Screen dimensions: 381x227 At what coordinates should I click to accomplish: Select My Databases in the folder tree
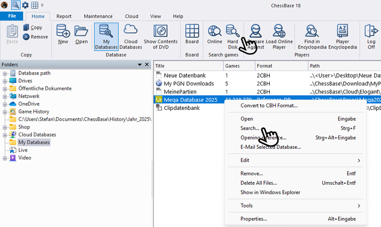pyautogui.click(x=34, y=143)
